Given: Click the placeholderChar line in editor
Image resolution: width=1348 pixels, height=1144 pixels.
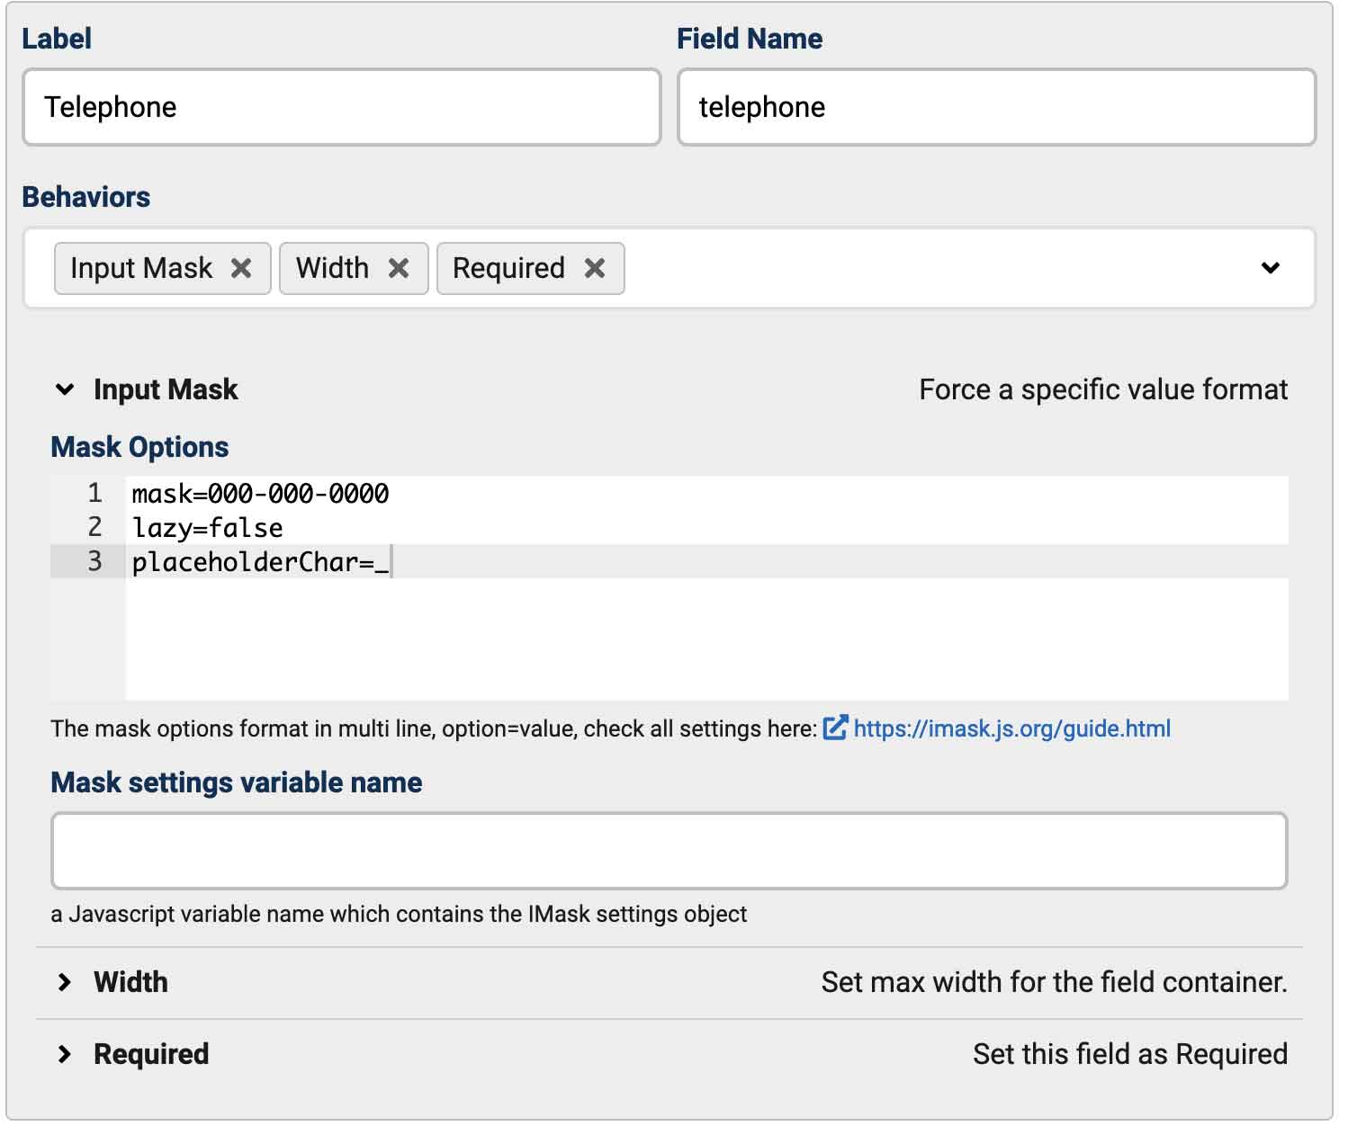Looking at the screenshot, I should pyautogui.click(x=261, y=562).
